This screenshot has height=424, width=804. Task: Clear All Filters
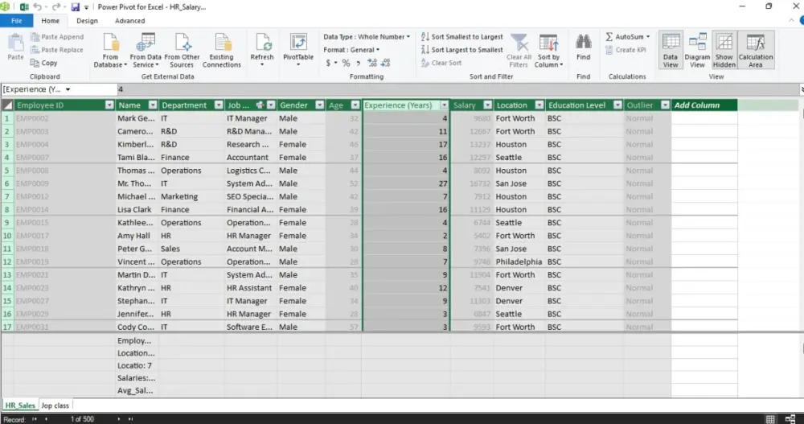[519, 51]
